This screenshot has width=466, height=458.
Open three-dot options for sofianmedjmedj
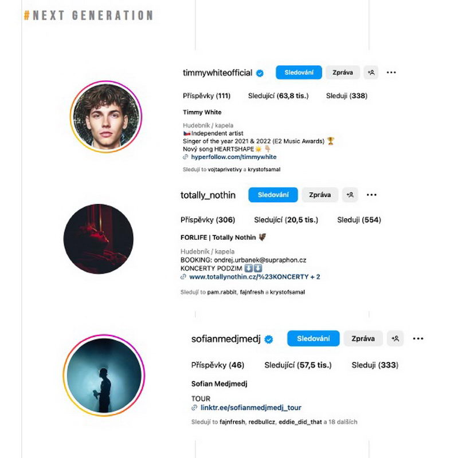[418, 338]
